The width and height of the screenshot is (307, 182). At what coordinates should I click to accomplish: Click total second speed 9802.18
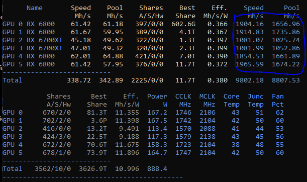click(x=250, y=80)
